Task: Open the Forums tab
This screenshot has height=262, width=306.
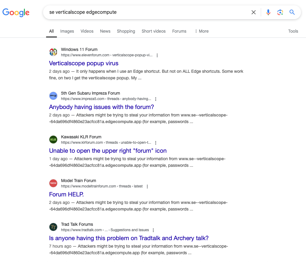Action: [179, 31]
